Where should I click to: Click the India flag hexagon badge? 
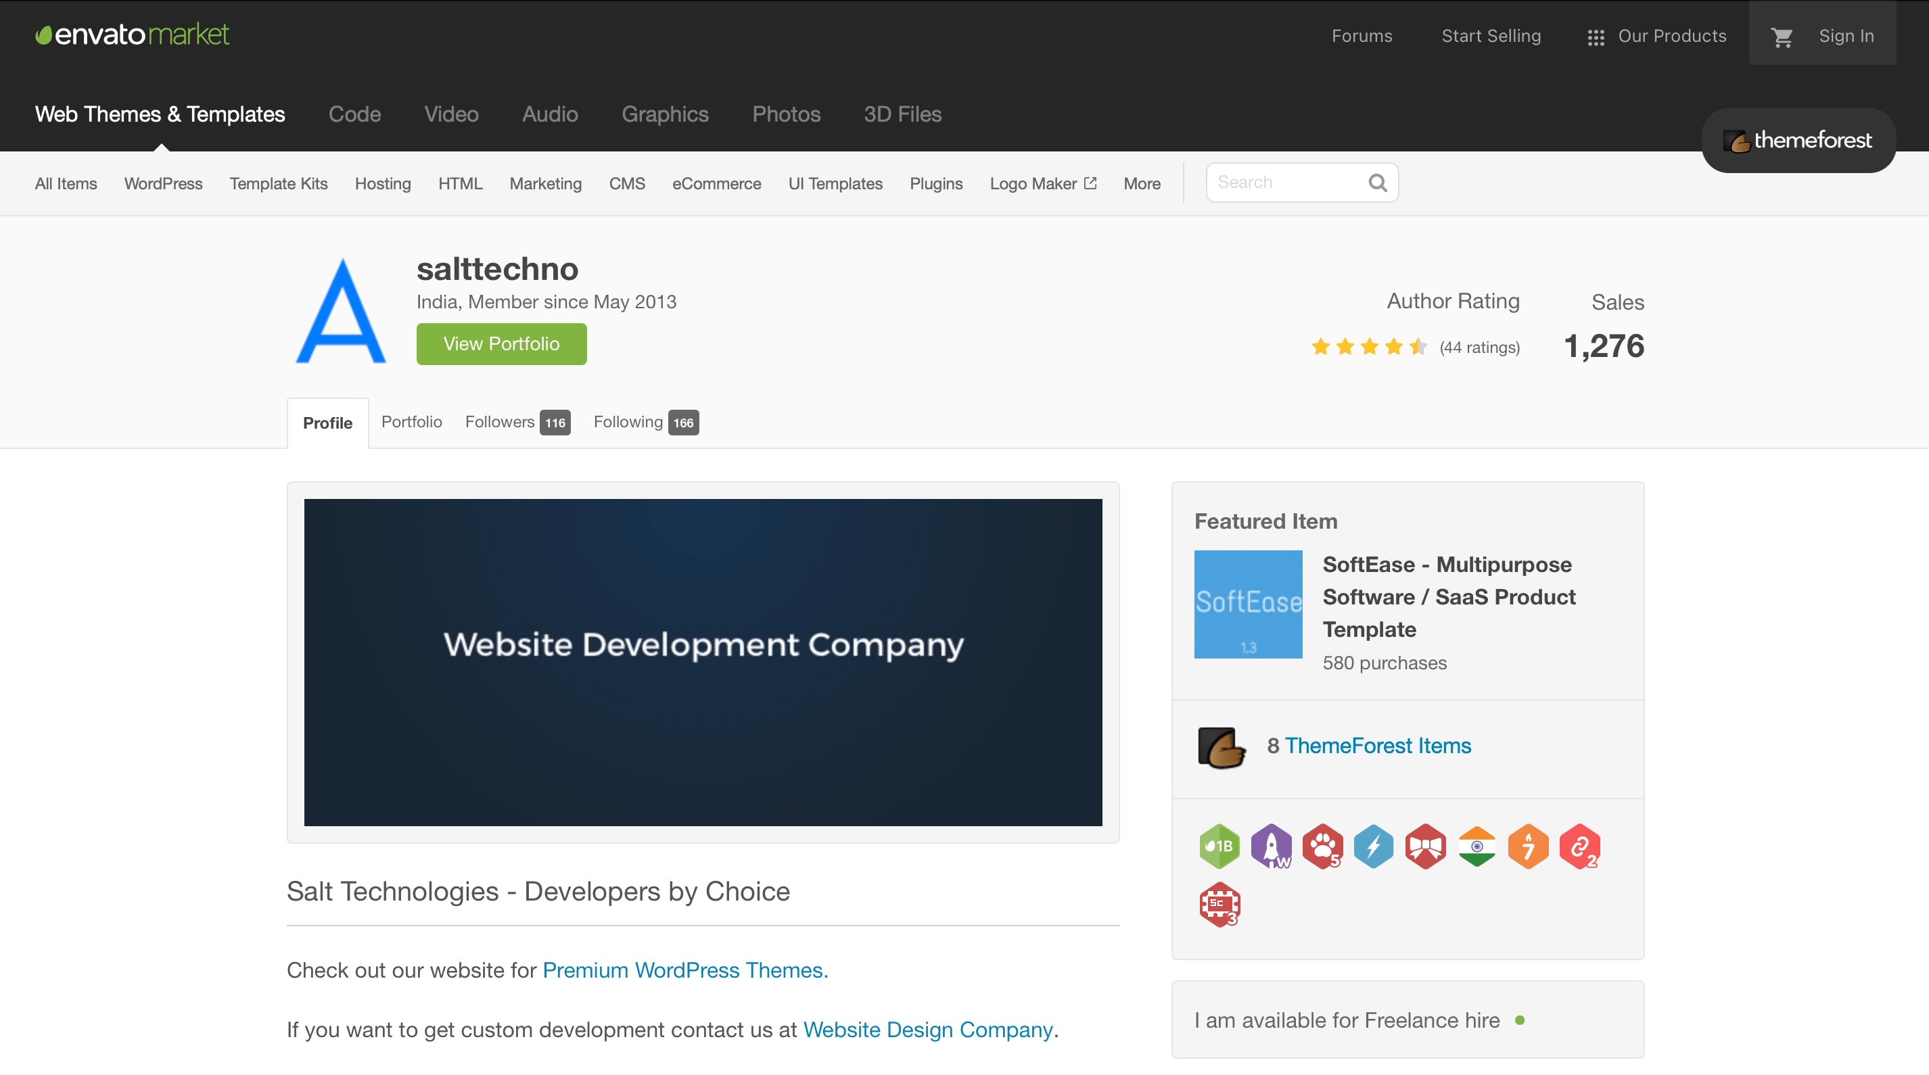click(x=1477, y=846)
